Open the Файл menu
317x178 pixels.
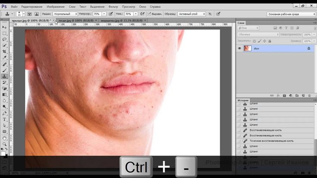coord(14,6)
